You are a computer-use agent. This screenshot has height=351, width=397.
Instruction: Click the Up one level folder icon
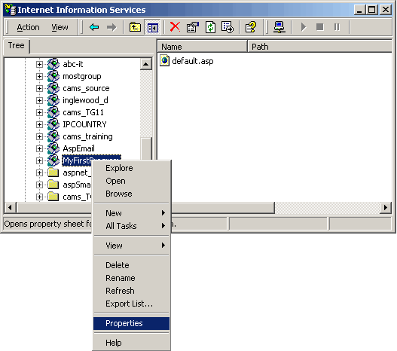coord(135,27)
